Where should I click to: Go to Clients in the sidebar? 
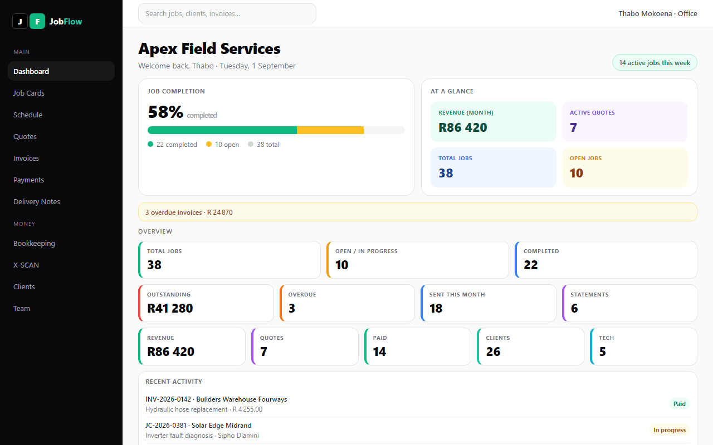coord(61,286)
